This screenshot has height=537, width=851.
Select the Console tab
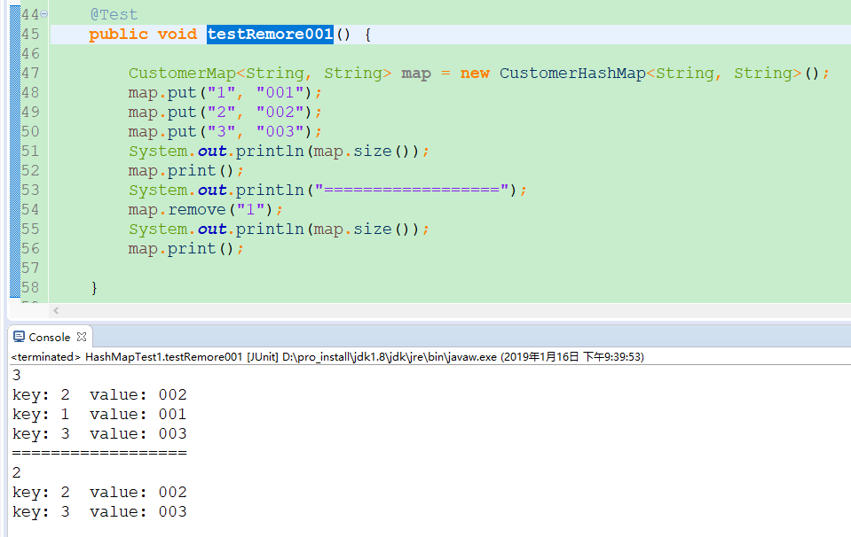coord(50,337)
